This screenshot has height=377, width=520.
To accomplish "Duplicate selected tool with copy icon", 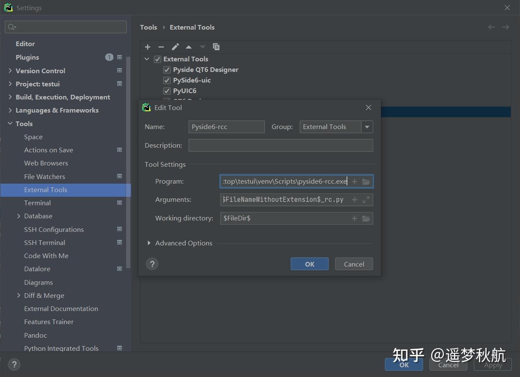I will 216,47.
